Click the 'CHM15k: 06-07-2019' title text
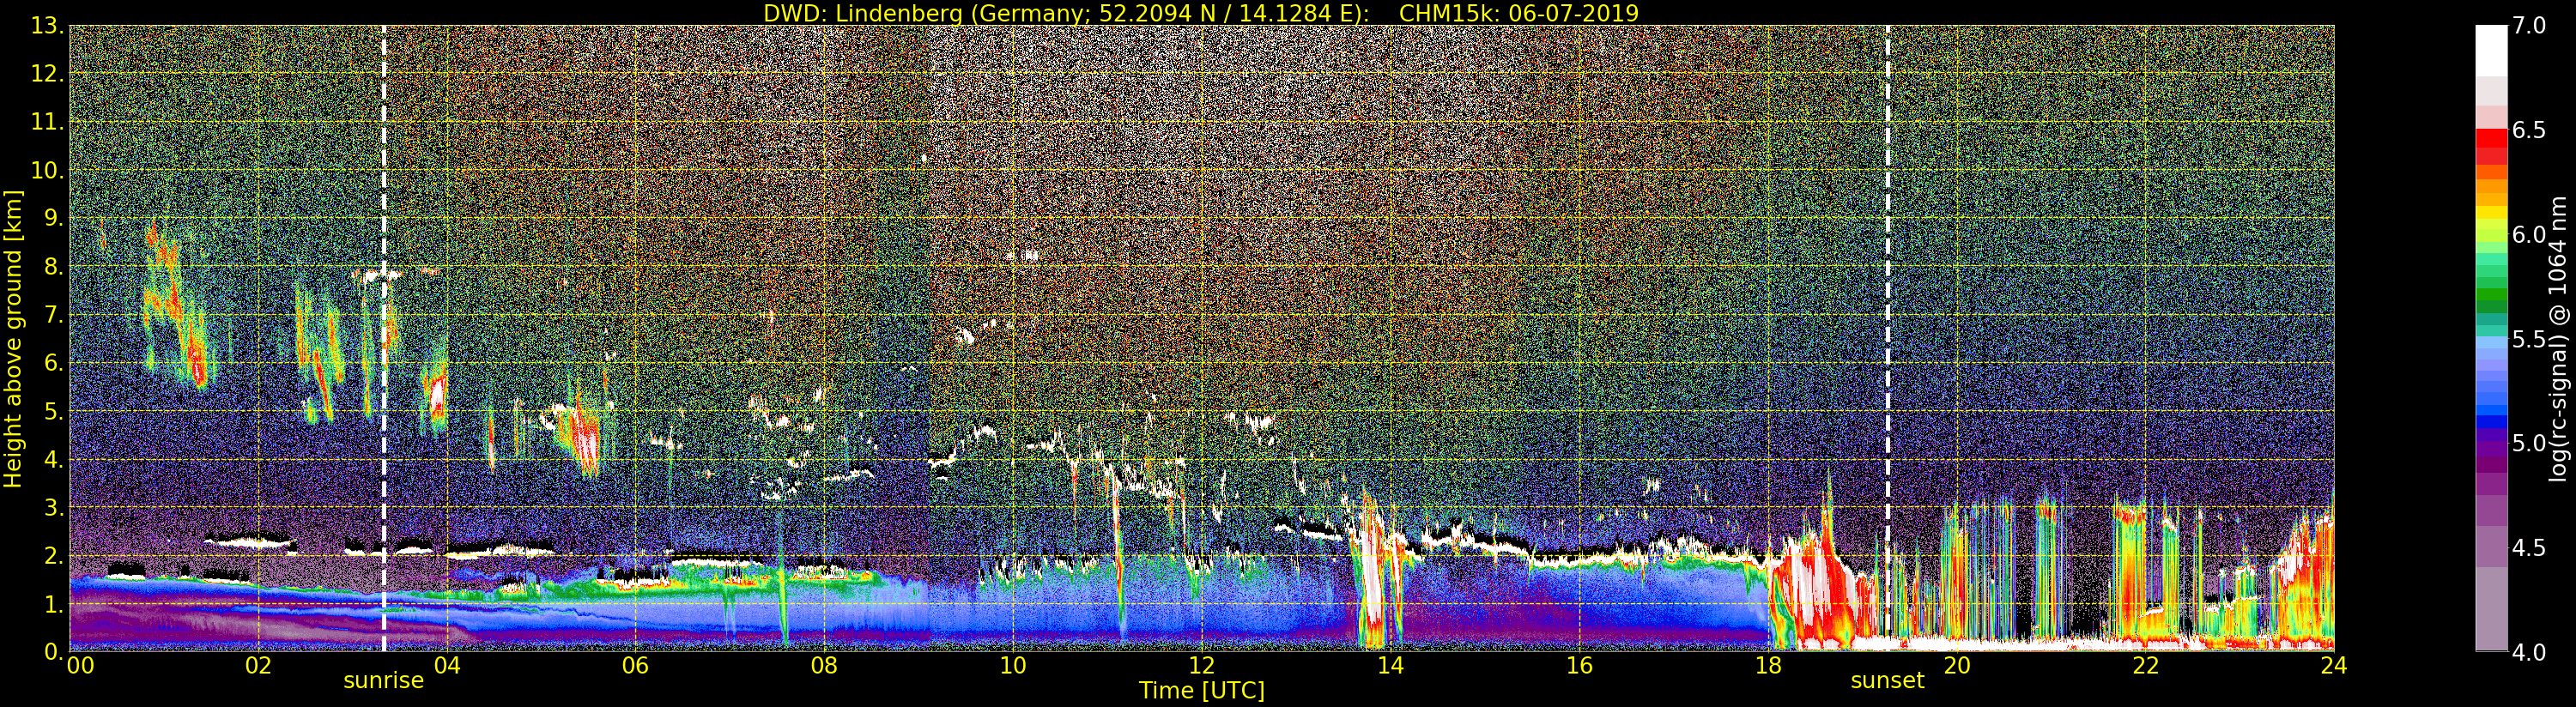This screenshot has width=2576, height=707. (x=1519, y=13)
